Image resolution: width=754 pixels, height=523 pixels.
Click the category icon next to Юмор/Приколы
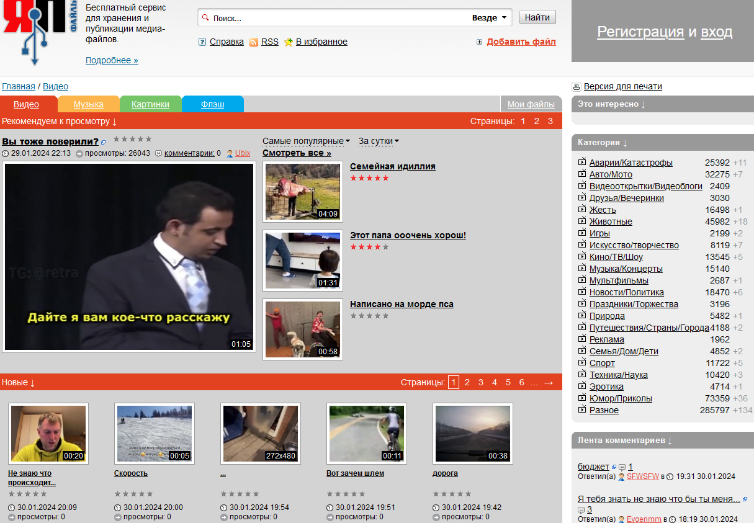pos(582,398)
